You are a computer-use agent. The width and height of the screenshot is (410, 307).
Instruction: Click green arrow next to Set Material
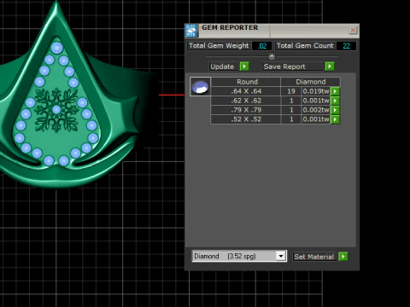coord(343,257)
